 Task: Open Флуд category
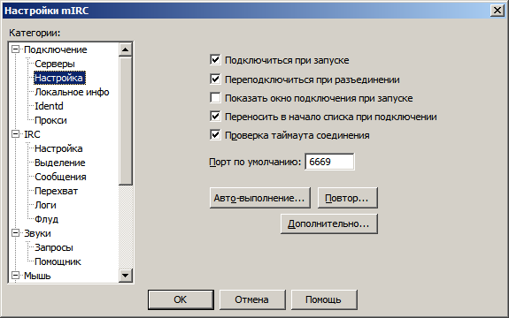point(46,219)
